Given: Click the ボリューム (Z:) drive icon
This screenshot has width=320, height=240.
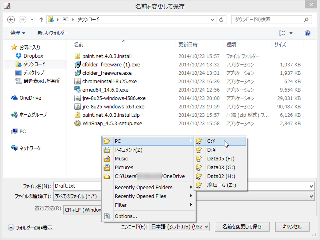Looking at the screenshot, I should point(199,185).
